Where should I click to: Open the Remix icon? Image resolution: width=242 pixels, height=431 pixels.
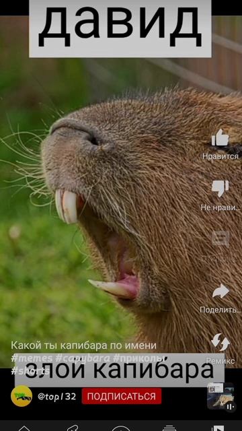pyautogui.click(x=220, y=342)
